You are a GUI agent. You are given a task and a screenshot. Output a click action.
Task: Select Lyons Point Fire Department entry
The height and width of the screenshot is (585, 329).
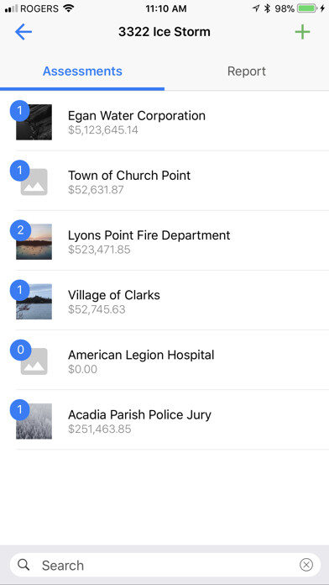(x=164, y=241)
